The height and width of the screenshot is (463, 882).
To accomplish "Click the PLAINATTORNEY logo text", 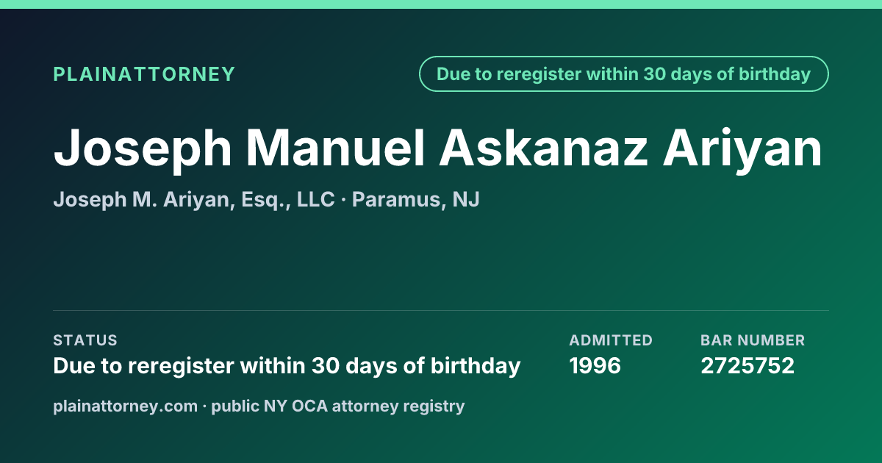I will (x=144, y=74).
